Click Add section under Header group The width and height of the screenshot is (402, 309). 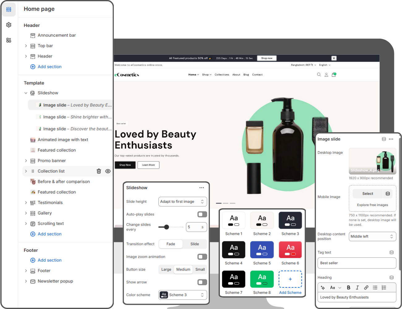46,67
